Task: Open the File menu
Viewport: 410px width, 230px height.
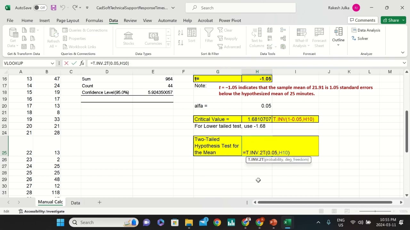Action: pos(10,20)
